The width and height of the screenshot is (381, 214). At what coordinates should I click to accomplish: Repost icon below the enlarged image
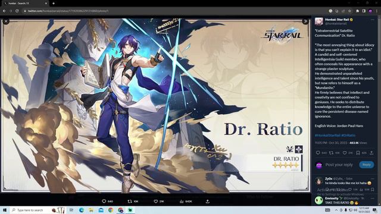pyautogui.click(x=130, y=201)
